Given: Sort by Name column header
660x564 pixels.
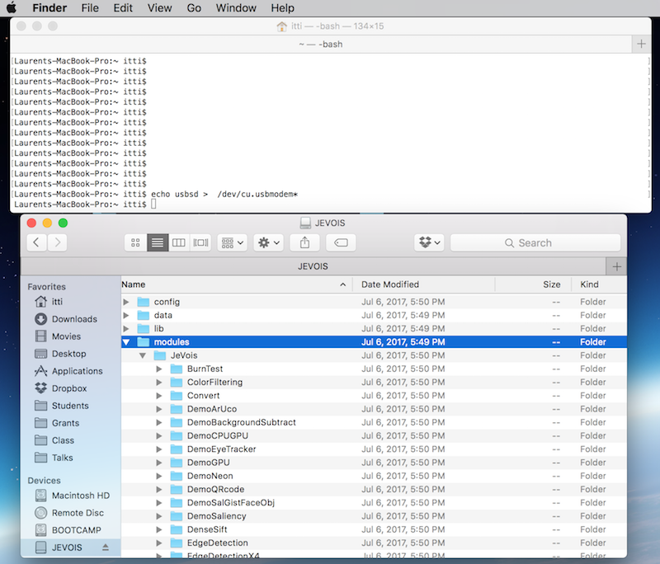Looking at the screenshot, I should (237, 284).
